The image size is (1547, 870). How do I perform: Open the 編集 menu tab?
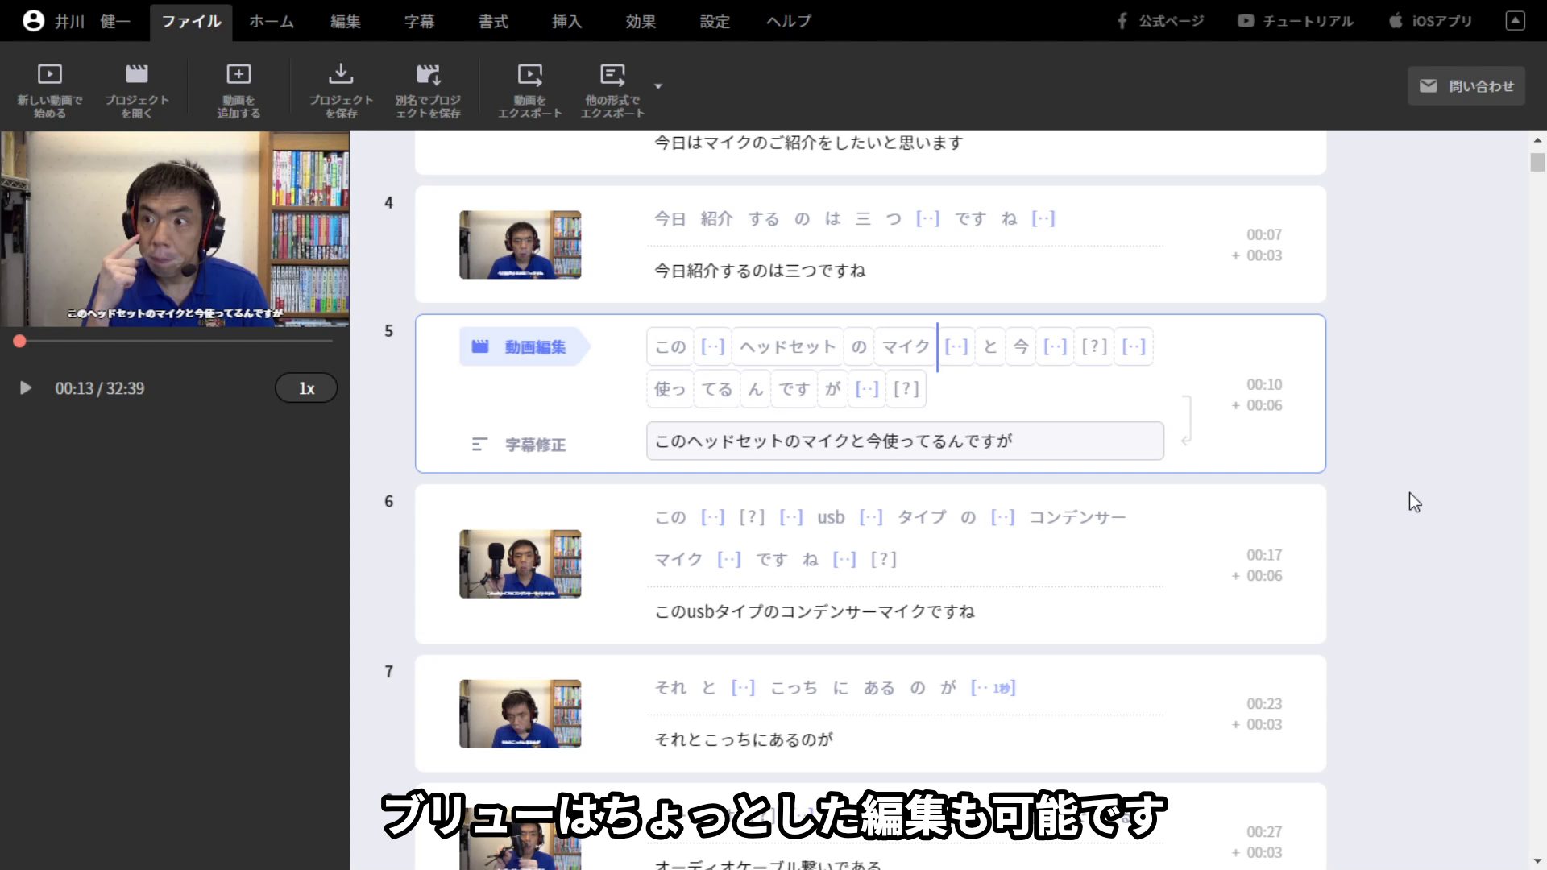click(346, 22)
